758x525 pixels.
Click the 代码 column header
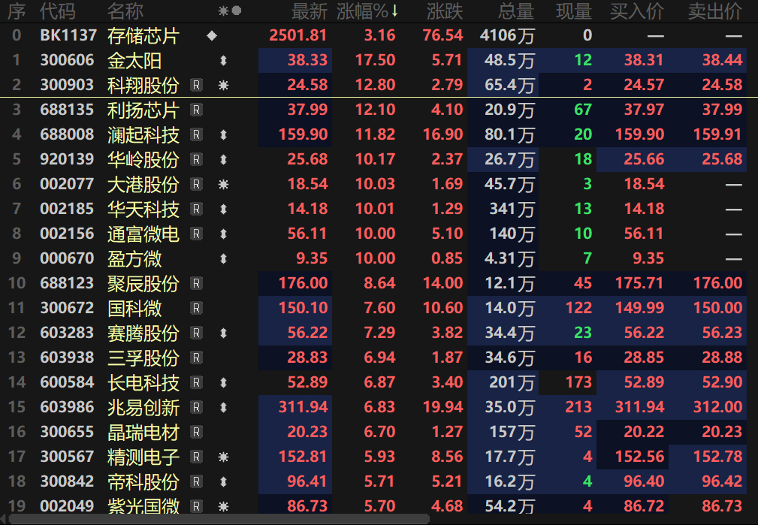click(58, 11)
